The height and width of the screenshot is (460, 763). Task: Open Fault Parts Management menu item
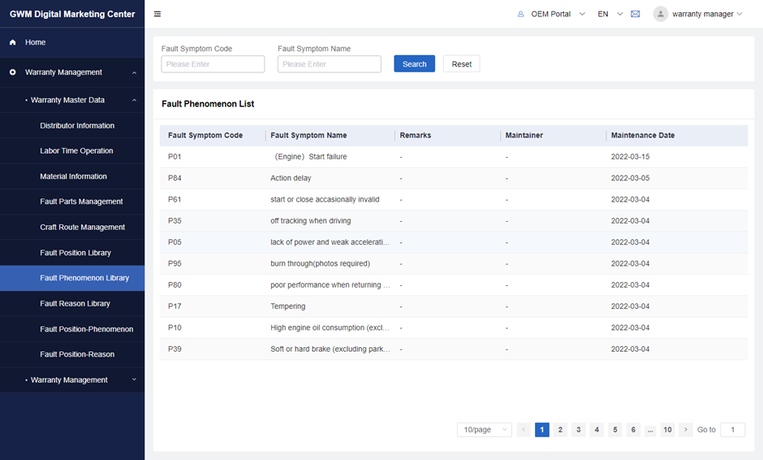72,202
